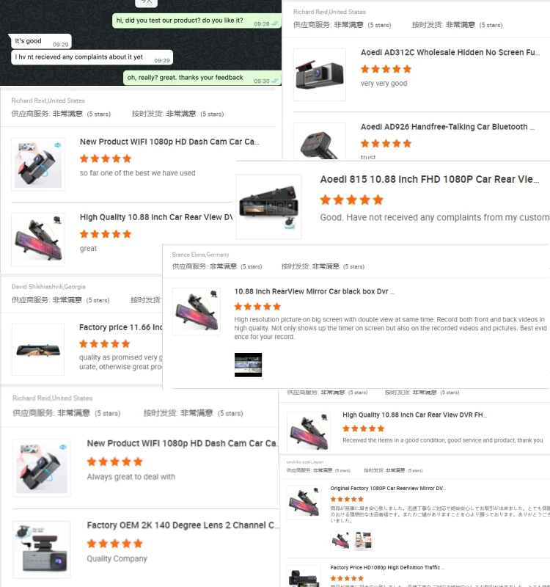Screen dimensions: 550x587
Task: Open the 10.88 Inch RearView Mirror Car black box link
Action: pyautogui.click(x=315, y=291)
